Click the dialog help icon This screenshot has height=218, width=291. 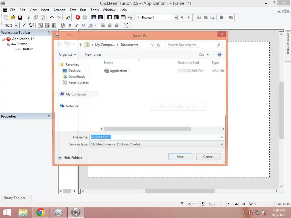(x=219, y=54)
